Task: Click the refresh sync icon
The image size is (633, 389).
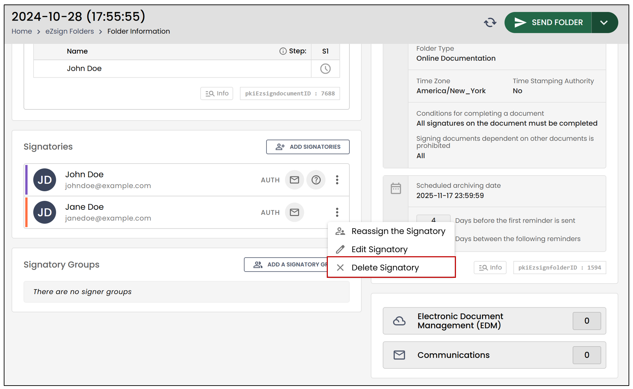Action: pos(490,23)
